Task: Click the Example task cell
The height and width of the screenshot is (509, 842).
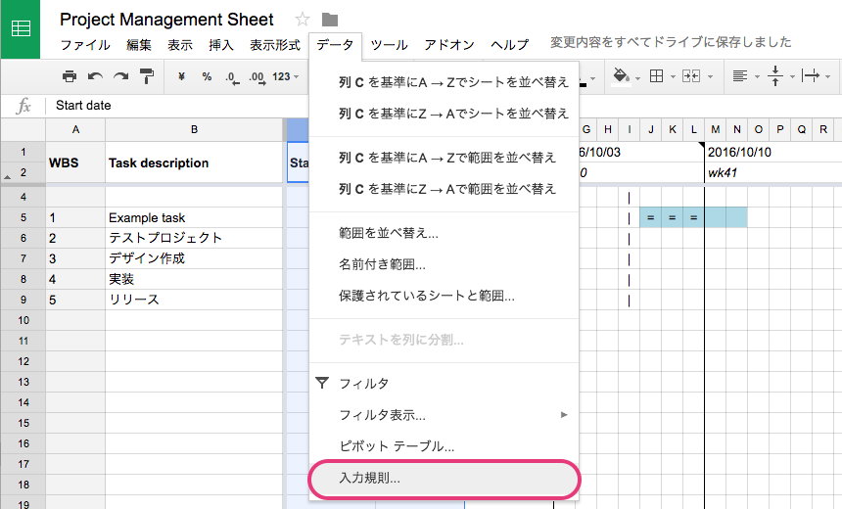Action: 194,217
